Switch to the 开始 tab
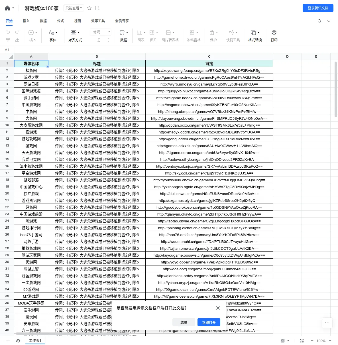This screenshot has height=345, width=338. (9, 21)
